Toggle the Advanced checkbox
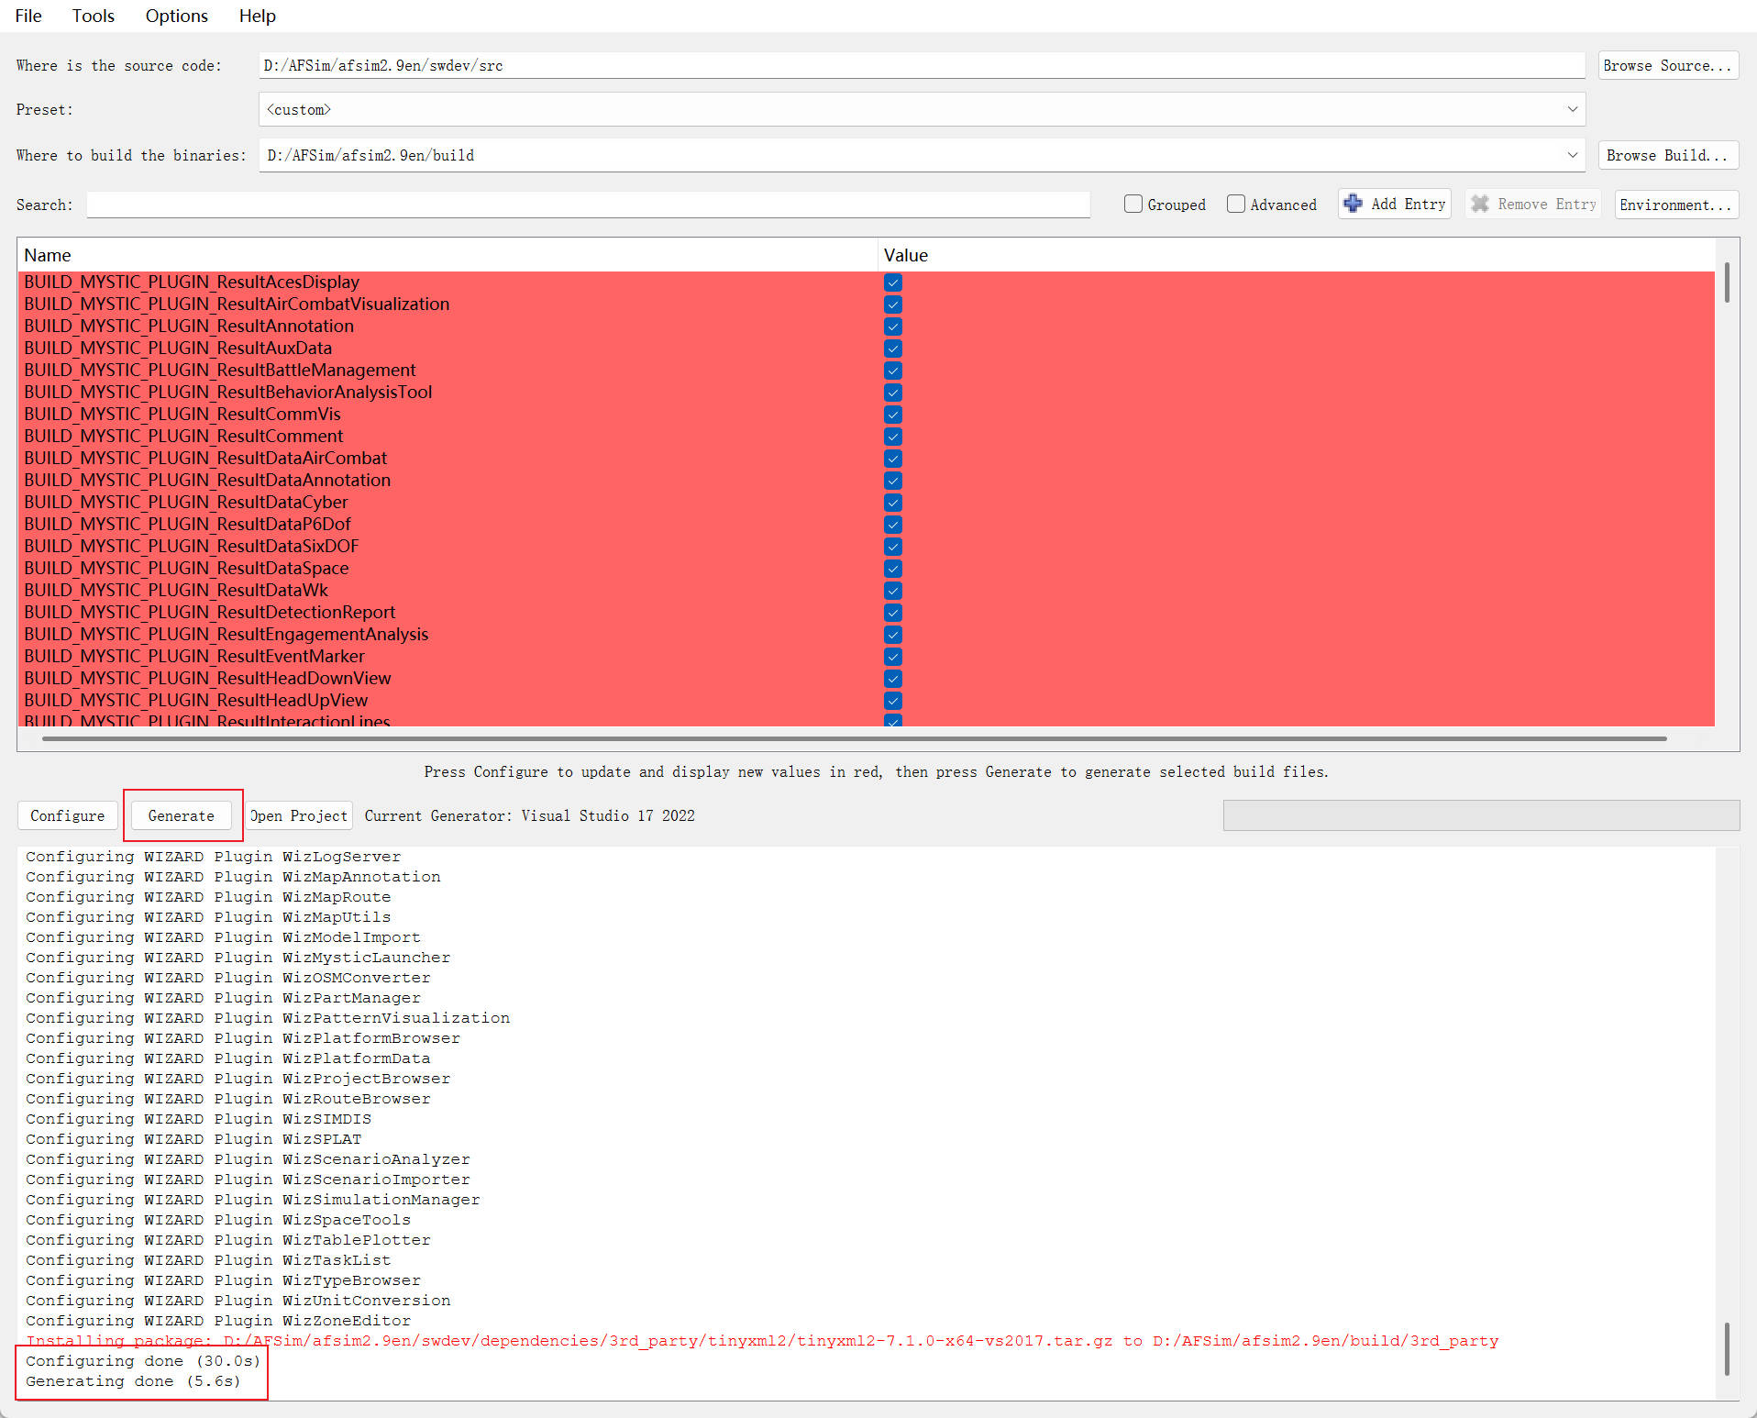Viewport: 1757px width, 1418px height. 1236,204
